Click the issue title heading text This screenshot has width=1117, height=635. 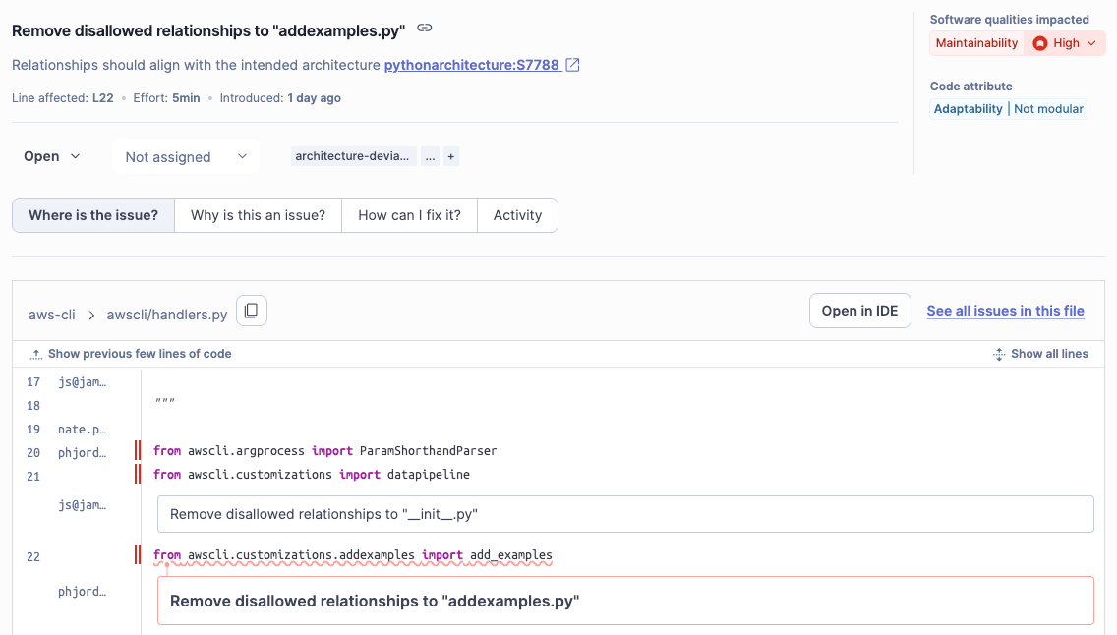208,30
